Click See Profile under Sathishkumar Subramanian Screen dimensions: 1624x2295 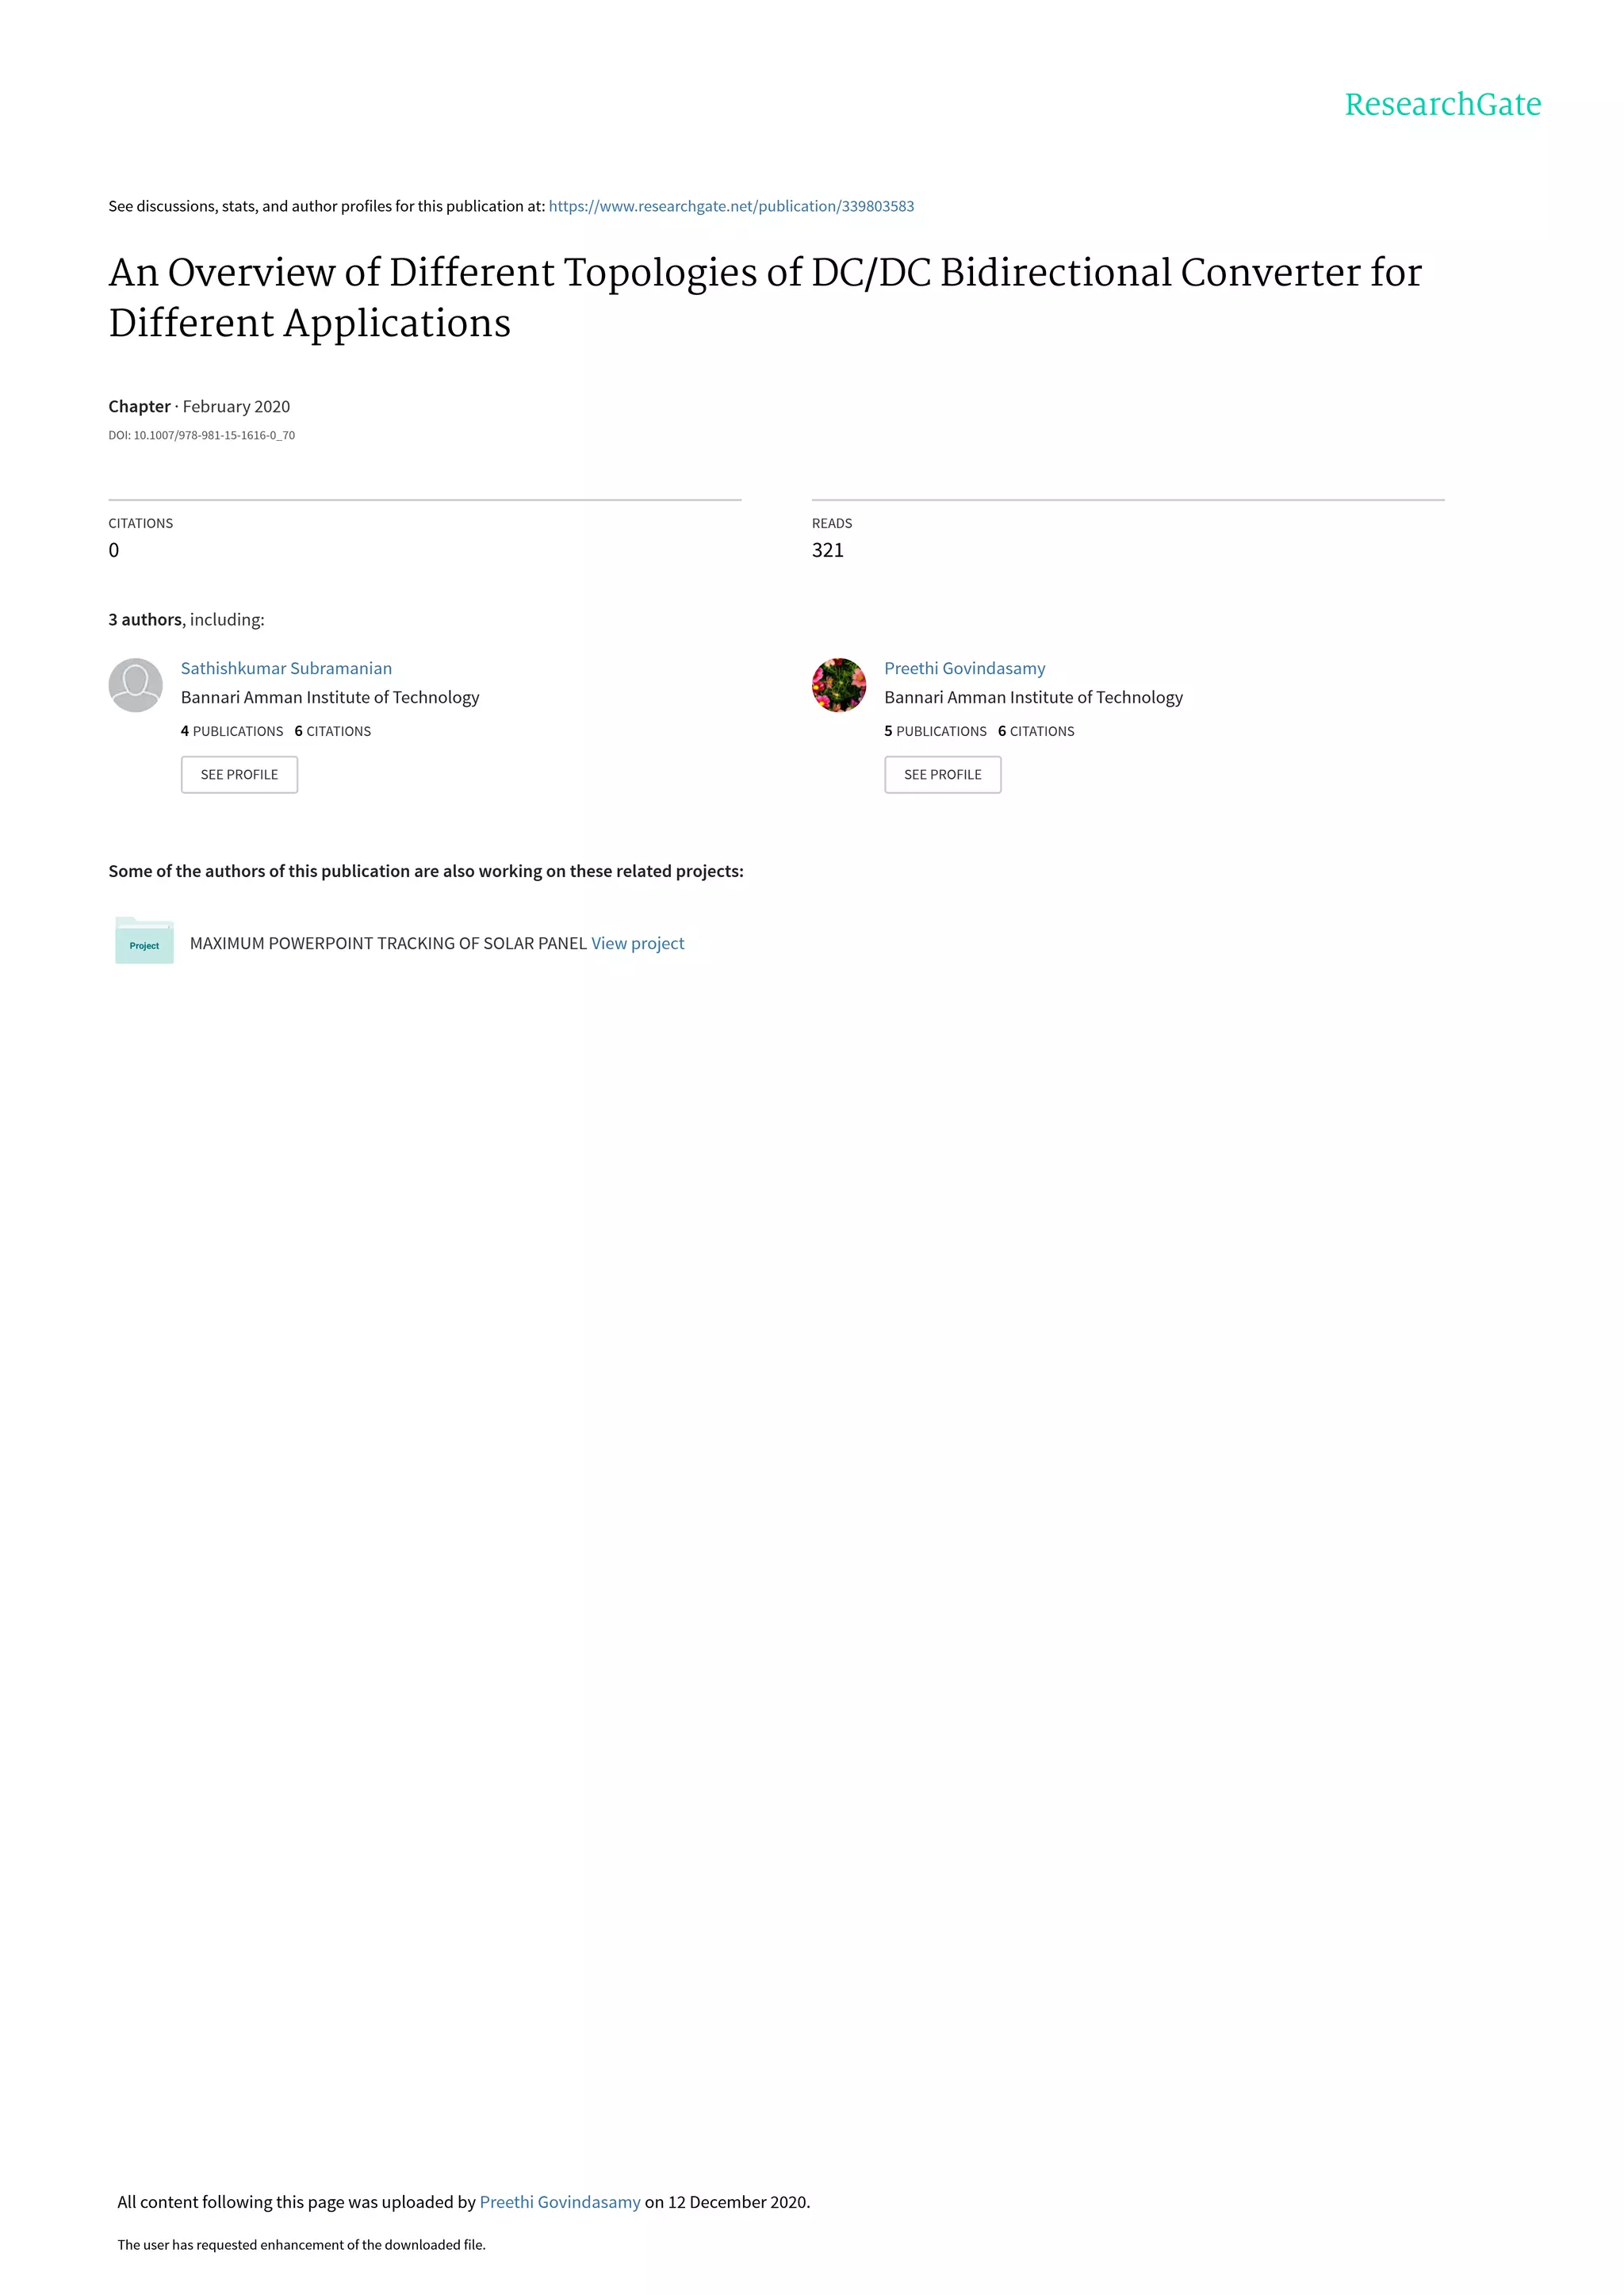click(x=239, y=775)
